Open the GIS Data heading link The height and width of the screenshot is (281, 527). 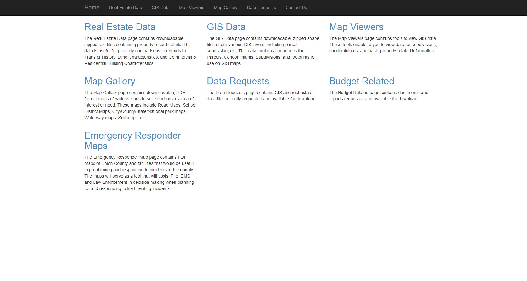click(x=226, y=27)
